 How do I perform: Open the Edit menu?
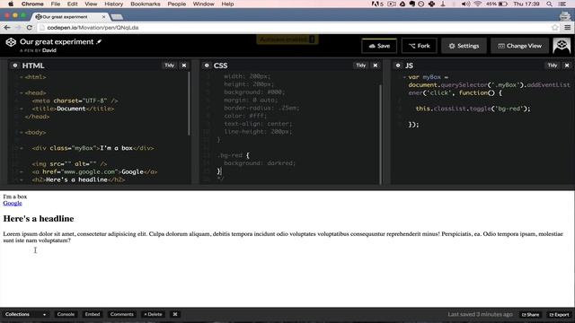pos(72,4)
